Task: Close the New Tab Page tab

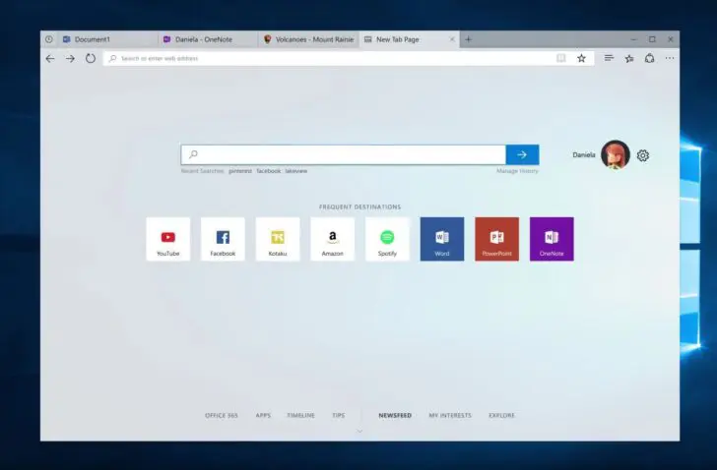Action: point(452,39)
